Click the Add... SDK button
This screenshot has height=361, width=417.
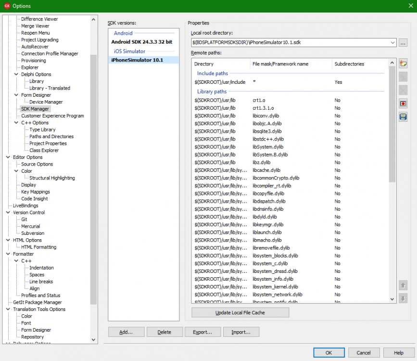click(126, 332)
